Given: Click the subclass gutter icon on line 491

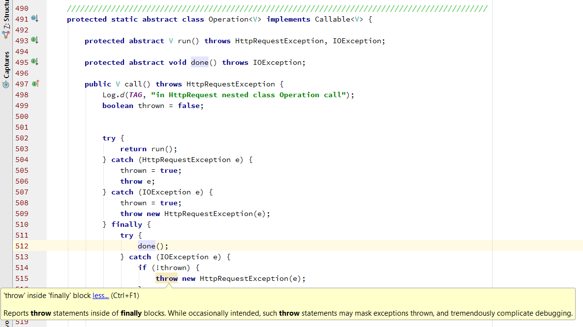Looking at the screenshot, I should [34, 18].
